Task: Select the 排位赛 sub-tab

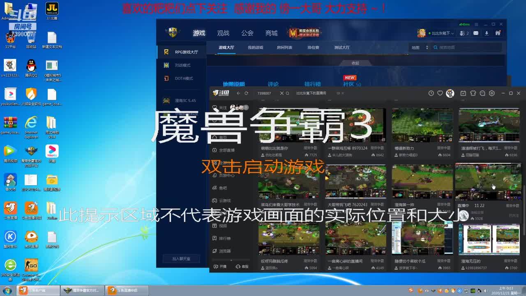Action: (313, 48)
